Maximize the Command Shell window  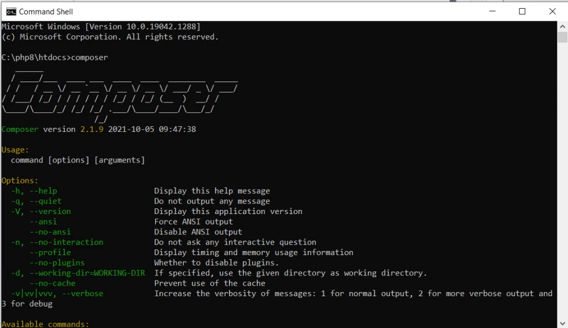pyautogui.click(x=522, y=11)
